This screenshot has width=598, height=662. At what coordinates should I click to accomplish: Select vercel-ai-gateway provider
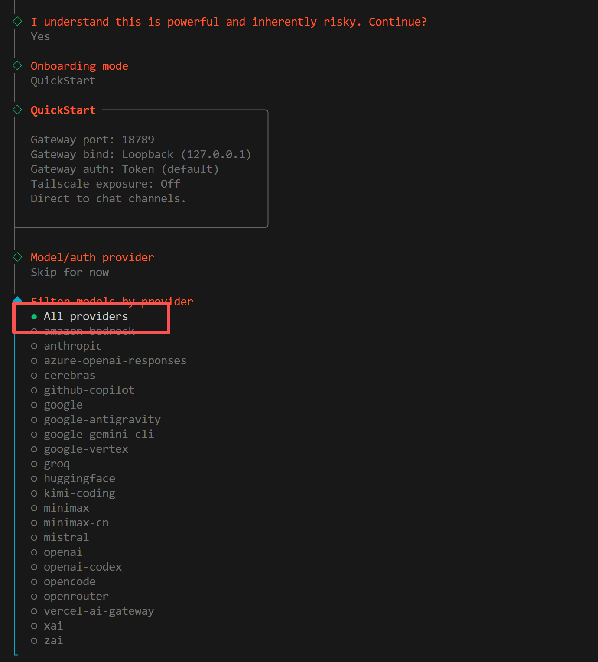click(x=93, y=611)
